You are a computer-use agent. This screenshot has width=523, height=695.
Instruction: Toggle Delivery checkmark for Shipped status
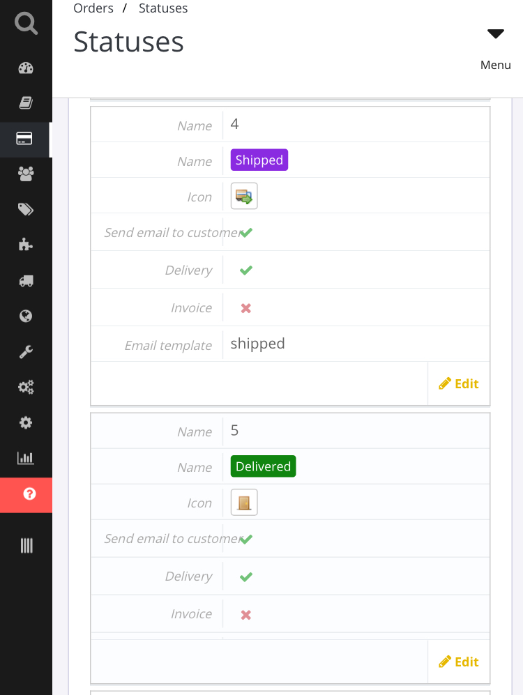pos(246,270)
